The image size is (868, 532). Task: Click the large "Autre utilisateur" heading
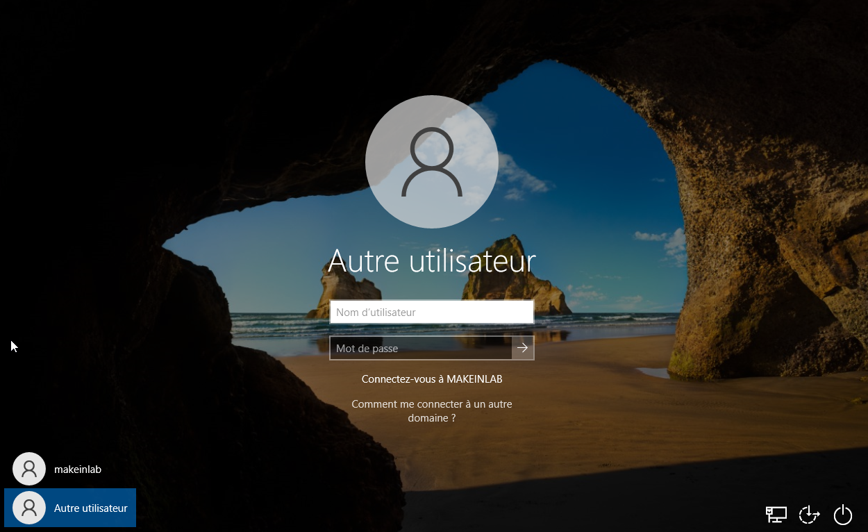pos(431,261)
